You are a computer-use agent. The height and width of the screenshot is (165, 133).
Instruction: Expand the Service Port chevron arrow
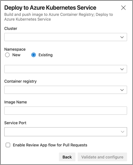pyautogui.click(x=122, y=132)
